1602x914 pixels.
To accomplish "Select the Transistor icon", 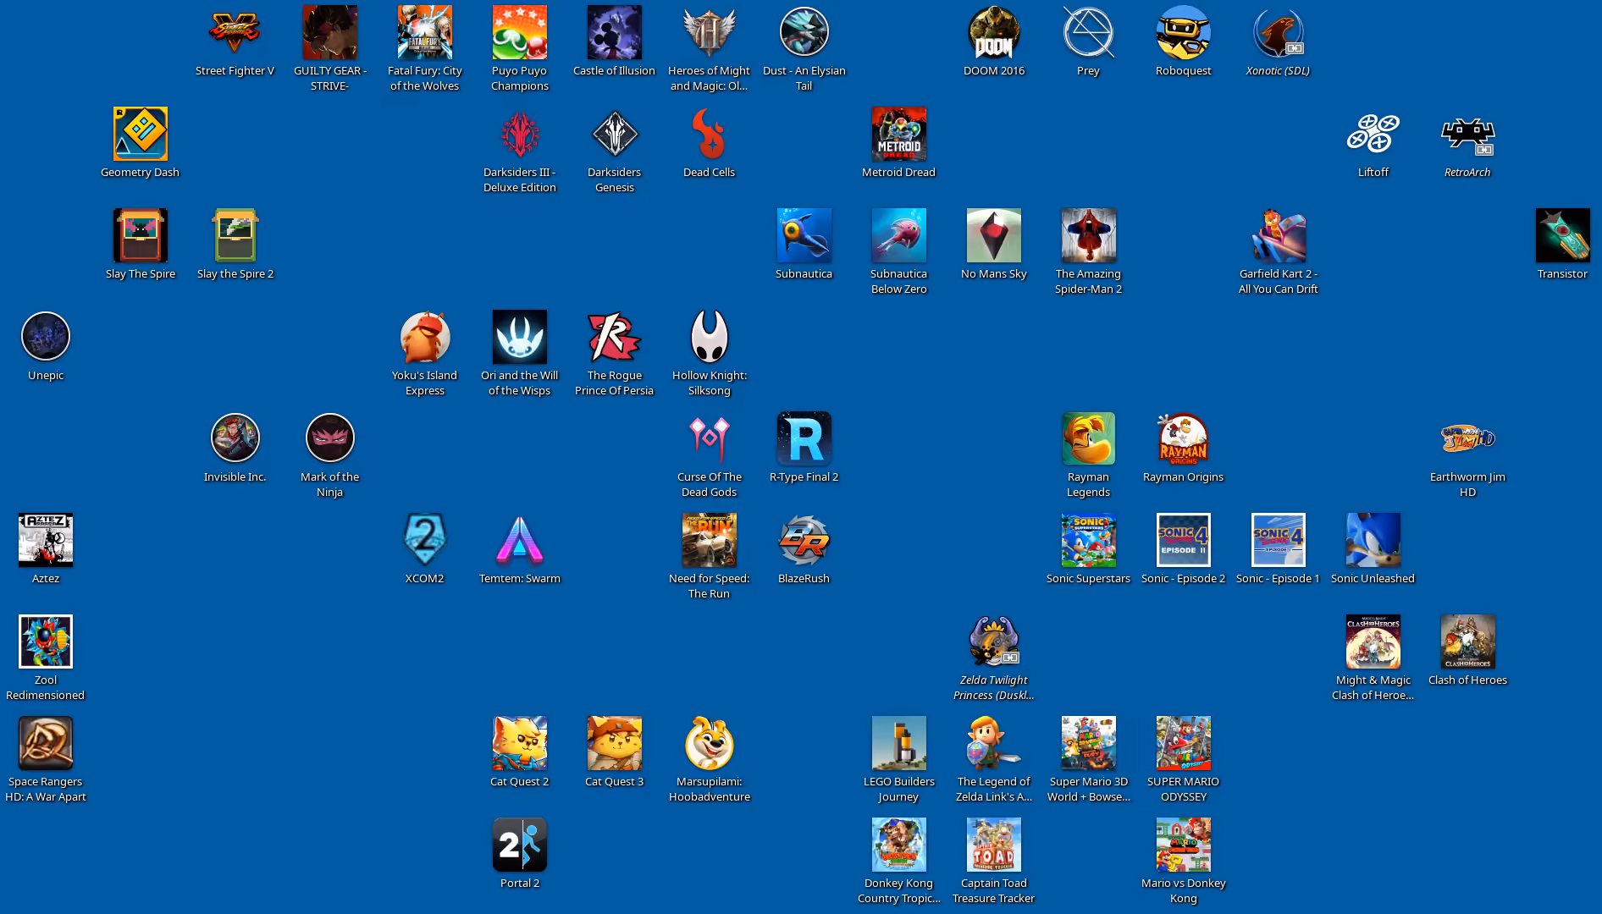I will (1562, 235).
